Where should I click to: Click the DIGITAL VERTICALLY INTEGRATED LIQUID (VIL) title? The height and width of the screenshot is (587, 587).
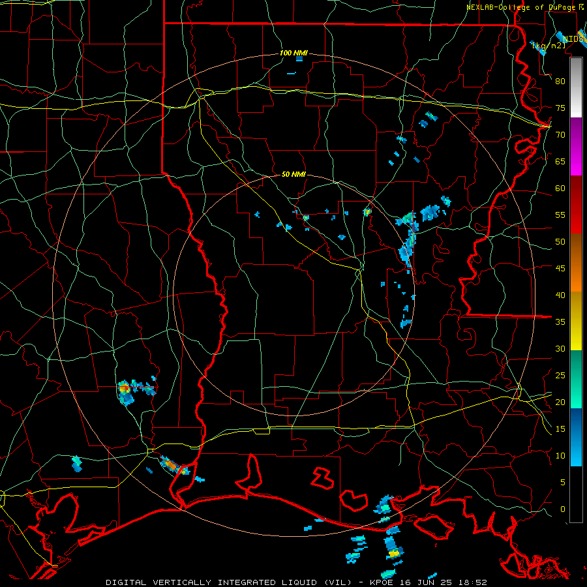tap(229, 582)
